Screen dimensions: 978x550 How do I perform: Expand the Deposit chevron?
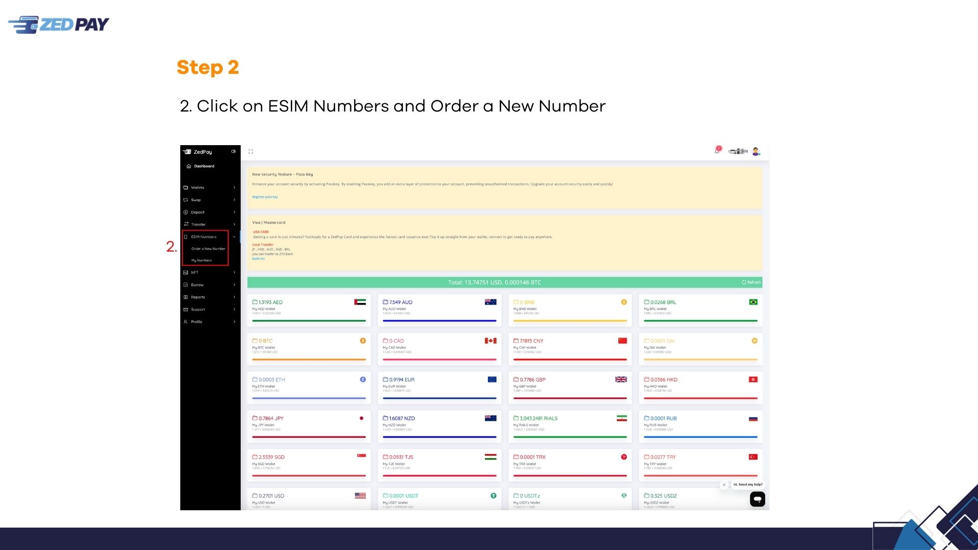coord(234,212)
